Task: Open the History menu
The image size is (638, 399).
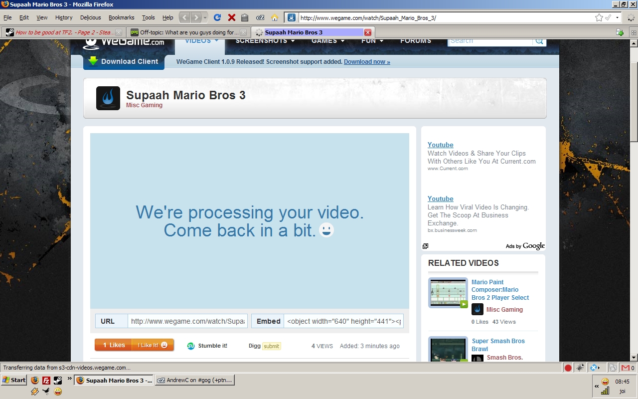Action: [x=64, y=17]
